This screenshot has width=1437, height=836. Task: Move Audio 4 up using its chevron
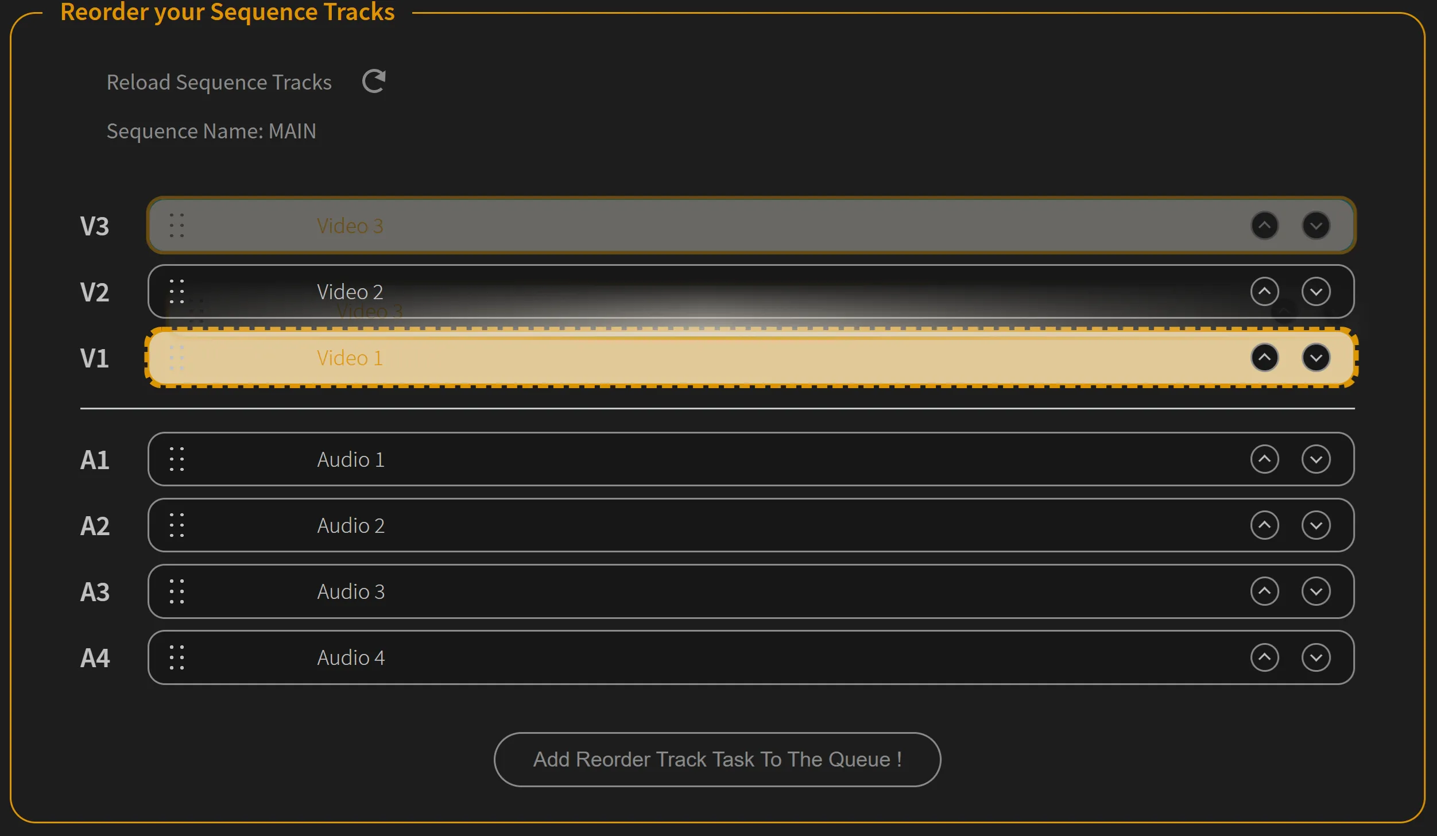pos(1265,657)
